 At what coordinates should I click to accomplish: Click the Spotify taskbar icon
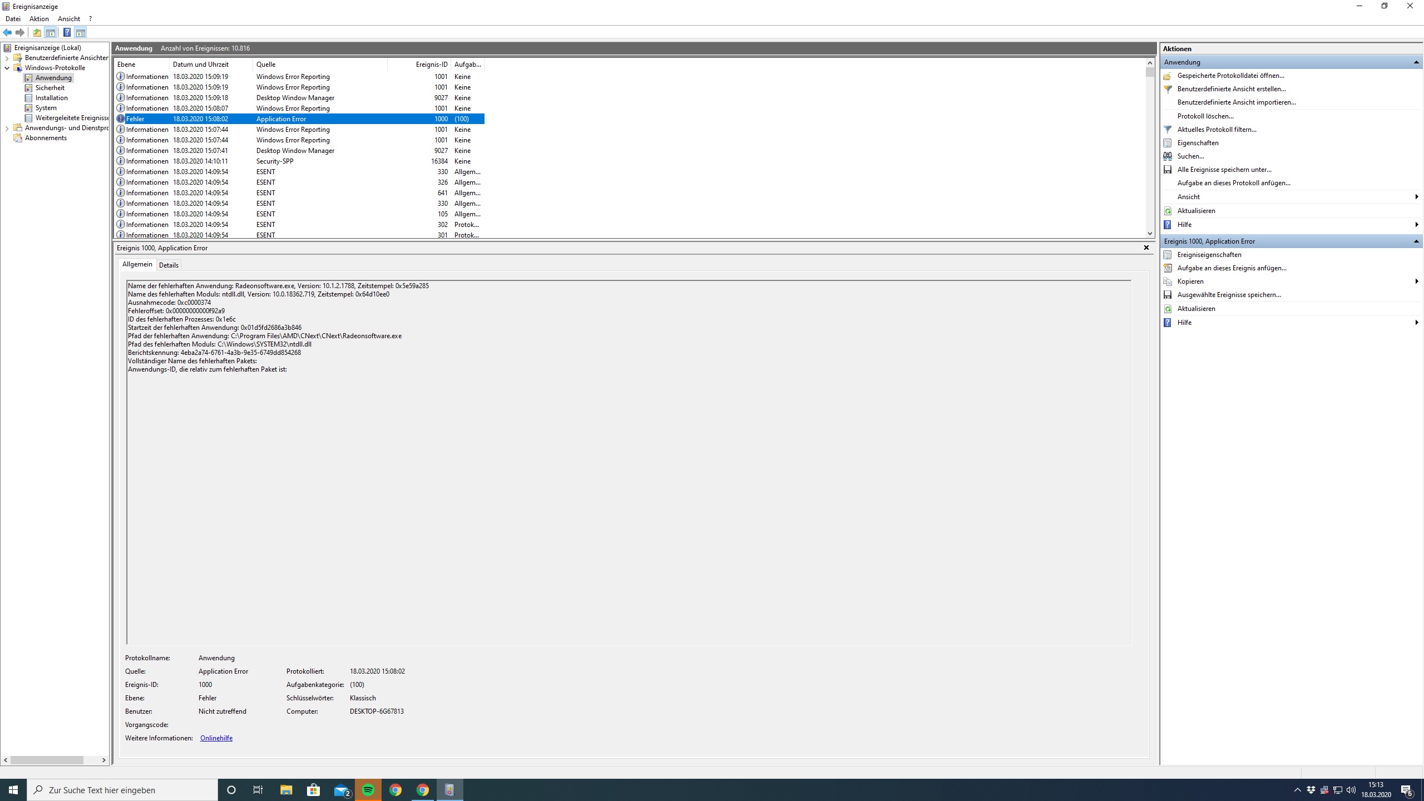(368, 790)
